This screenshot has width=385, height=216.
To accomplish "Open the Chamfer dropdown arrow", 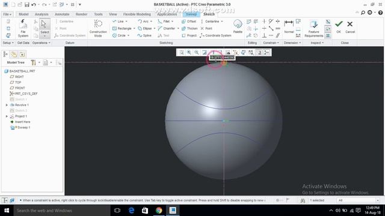I will [x=178, y=29].
